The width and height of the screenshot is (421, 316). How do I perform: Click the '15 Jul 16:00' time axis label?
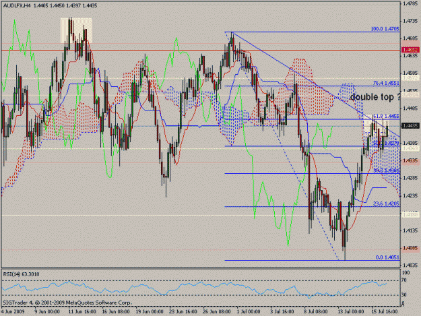[384, 311]
